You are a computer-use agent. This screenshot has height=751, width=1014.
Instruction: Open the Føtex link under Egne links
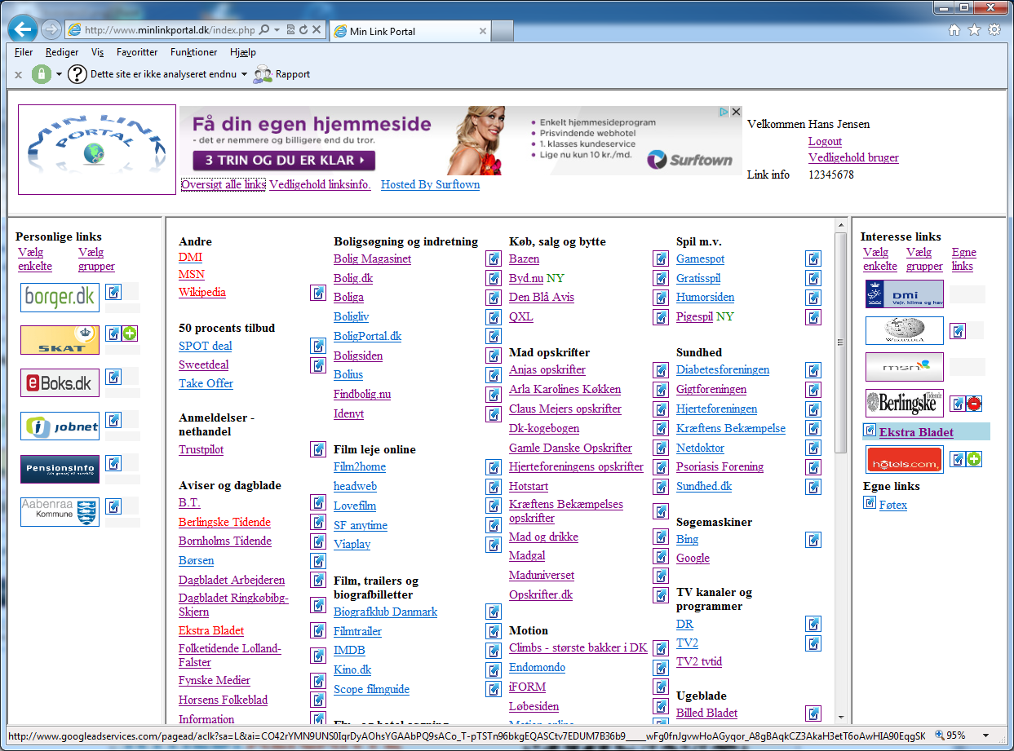893,505
